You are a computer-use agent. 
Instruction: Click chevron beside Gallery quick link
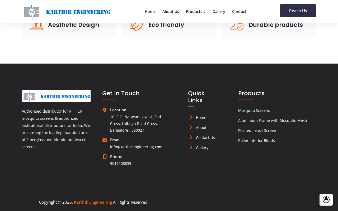pos(191,147)
